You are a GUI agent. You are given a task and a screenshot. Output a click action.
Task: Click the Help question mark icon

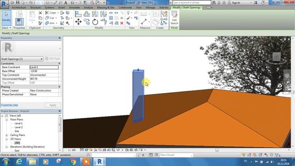click(x=263, y=3)
